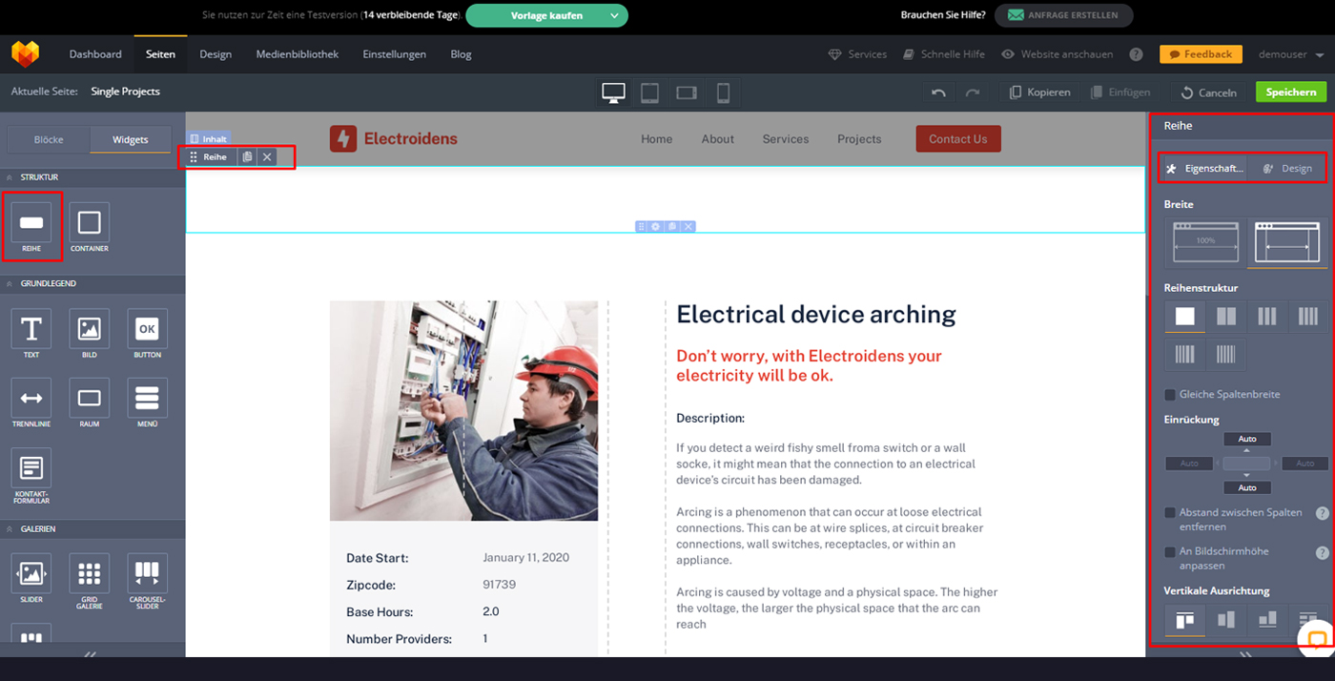1335x681 pixels.
Task: Collapse the Struktur widget section
Action: click(10, 177)
